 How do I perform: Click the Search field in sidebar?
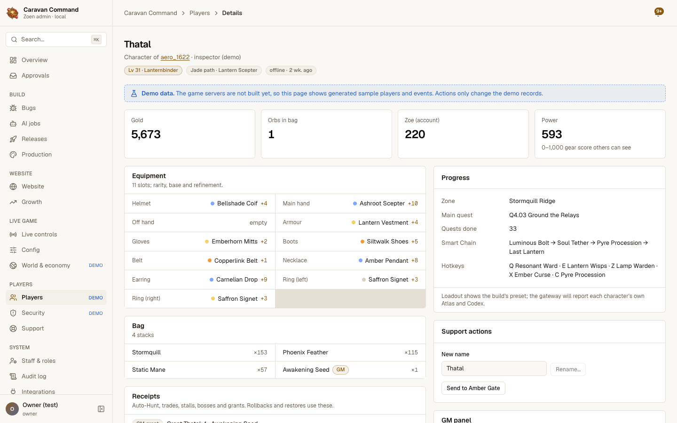pos(56,39)
